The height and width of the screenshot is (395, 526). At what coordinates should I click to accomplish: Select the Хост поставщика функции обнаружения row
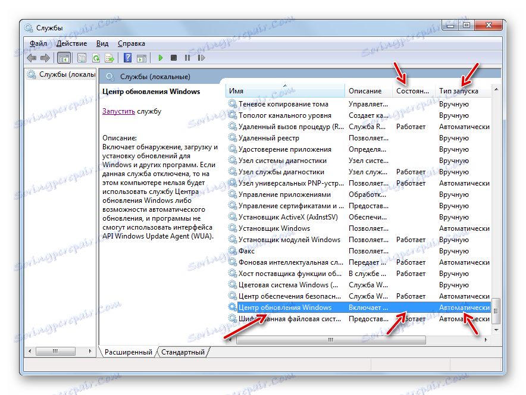coord(358,273)
